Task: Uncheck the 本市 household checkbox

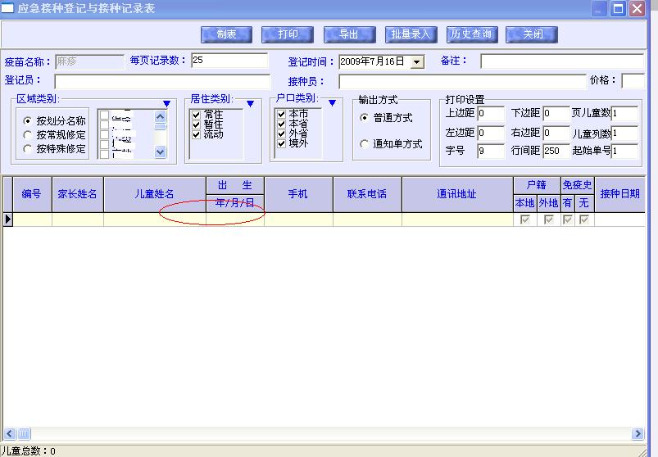Action: [281, 114]
